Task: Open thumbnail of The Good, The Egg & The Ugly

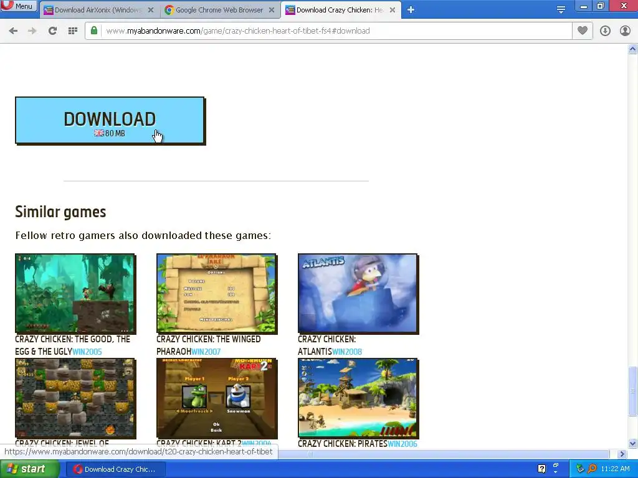Action: pos(75,294)
